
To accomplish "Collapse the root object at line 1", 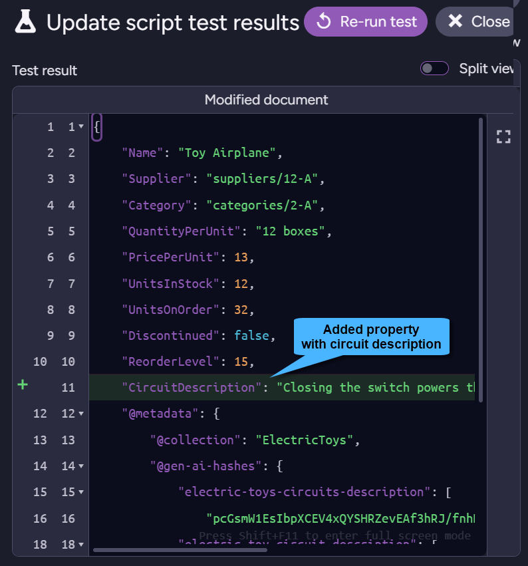I will tap(81, 126).
